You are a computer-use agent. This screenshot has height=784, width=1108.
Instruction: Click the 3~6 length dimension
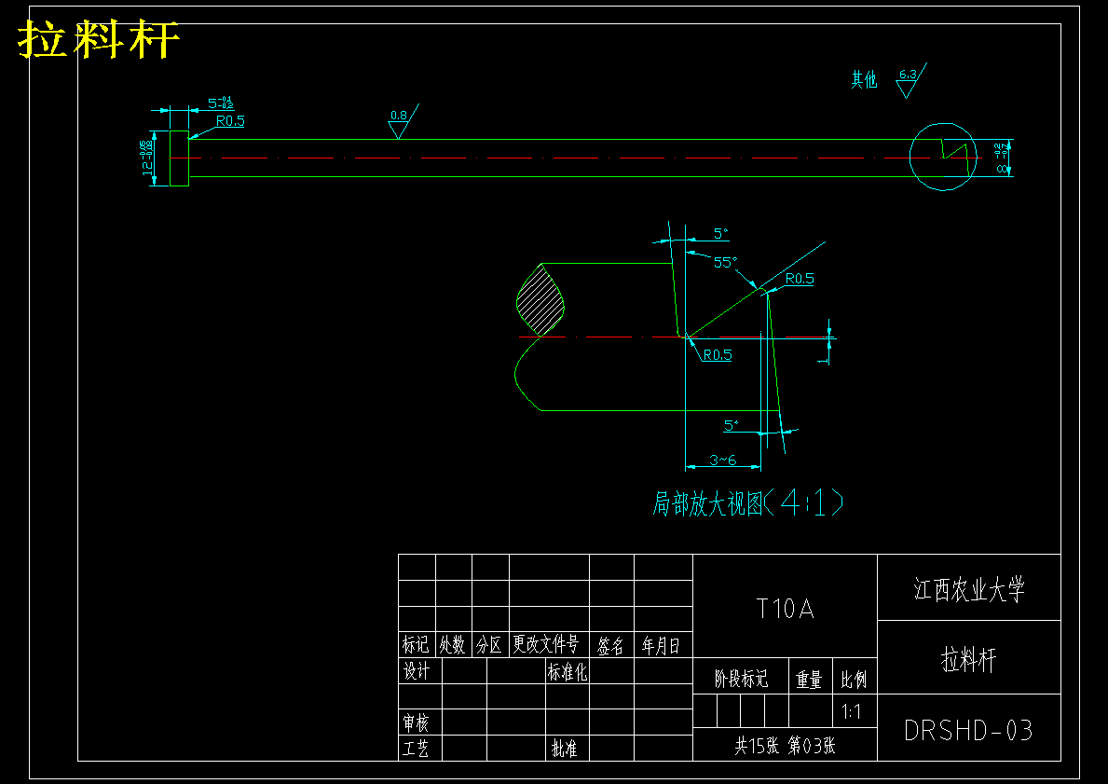pos(723,461)
